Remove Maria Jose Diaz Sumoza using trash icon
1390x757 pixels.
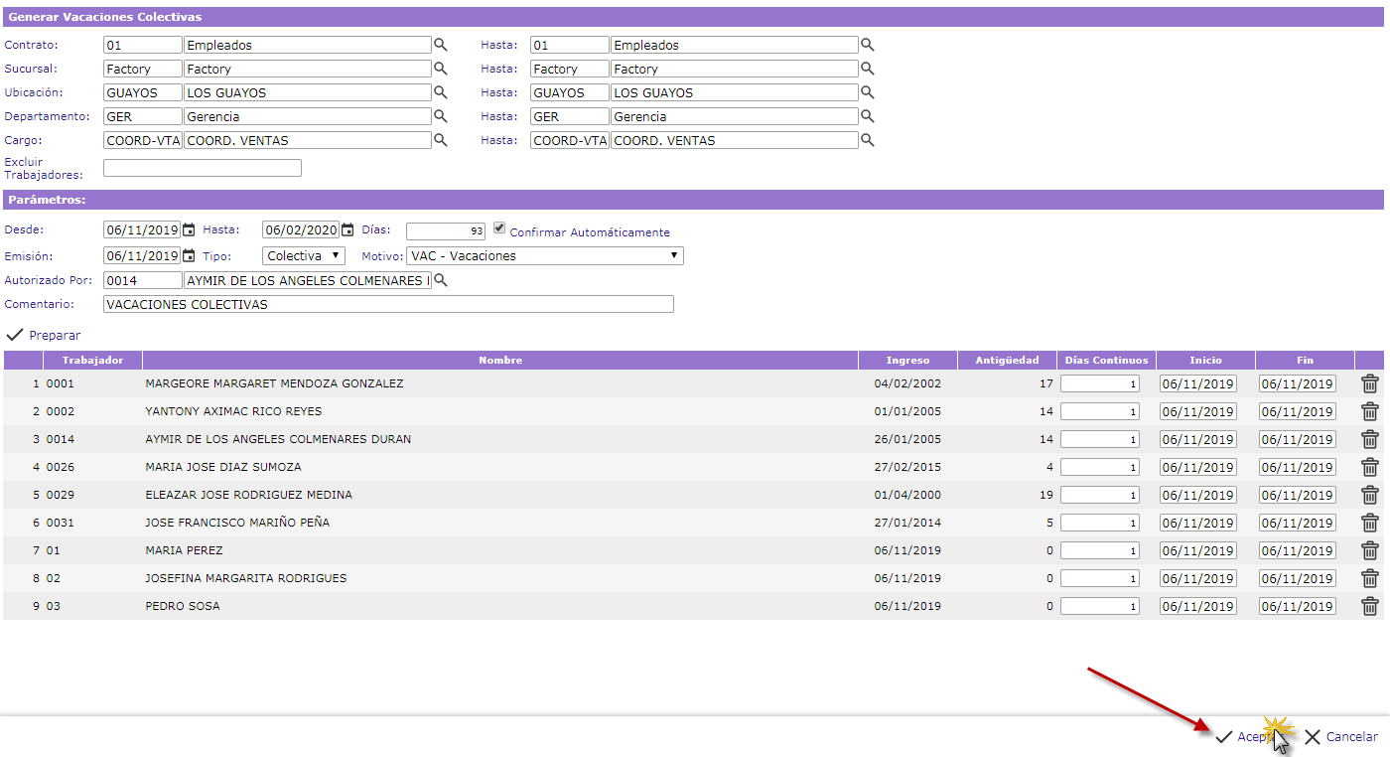coord(1369,467)
